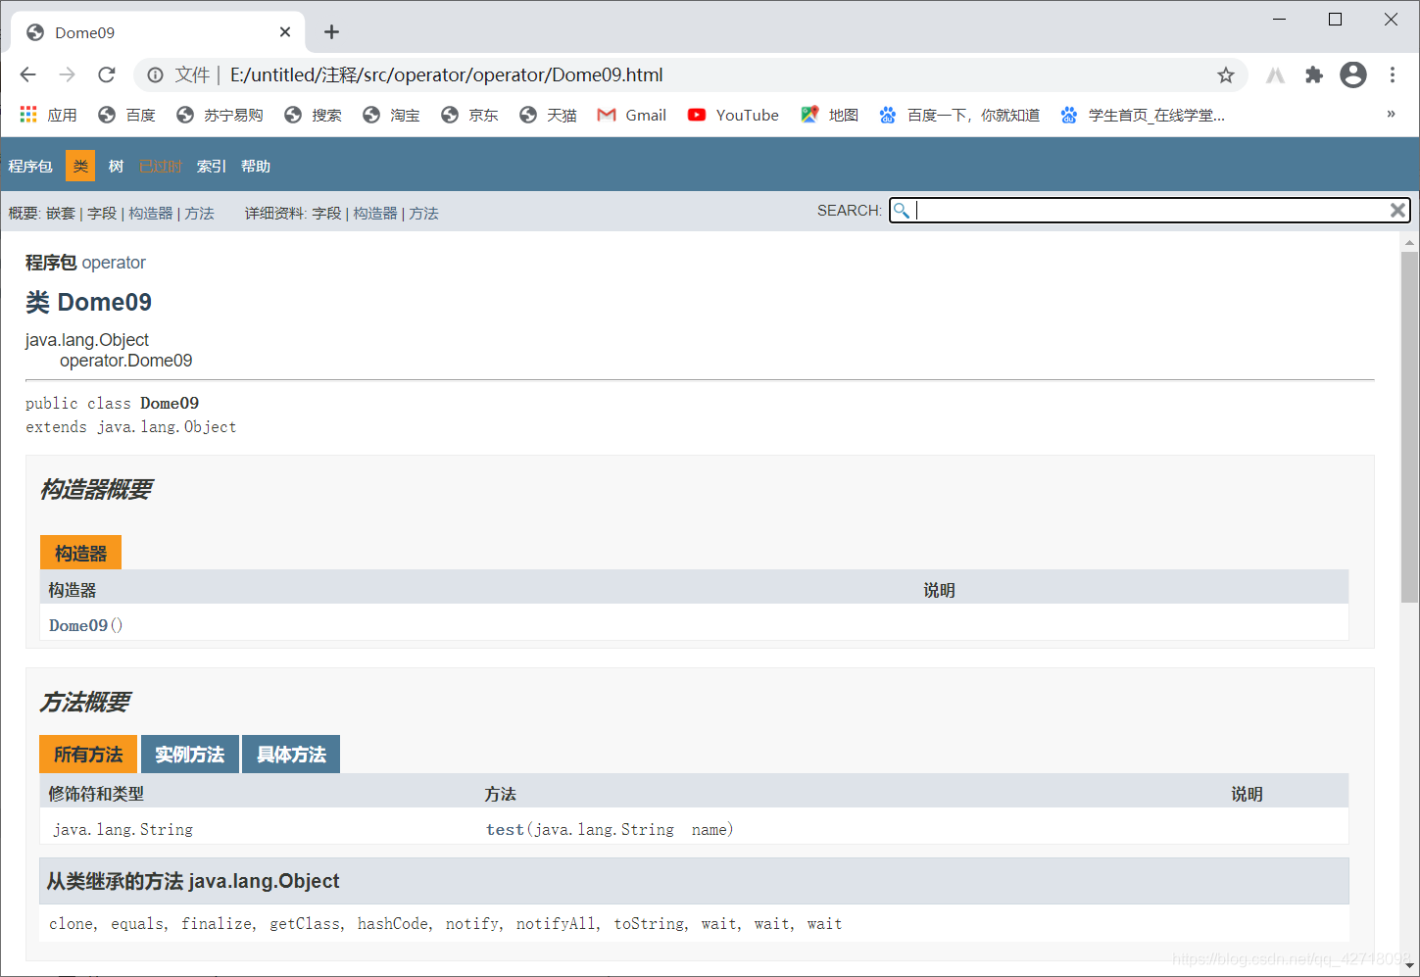
Task: Click the 类 Dome09 heading
Action: (88, 302)
